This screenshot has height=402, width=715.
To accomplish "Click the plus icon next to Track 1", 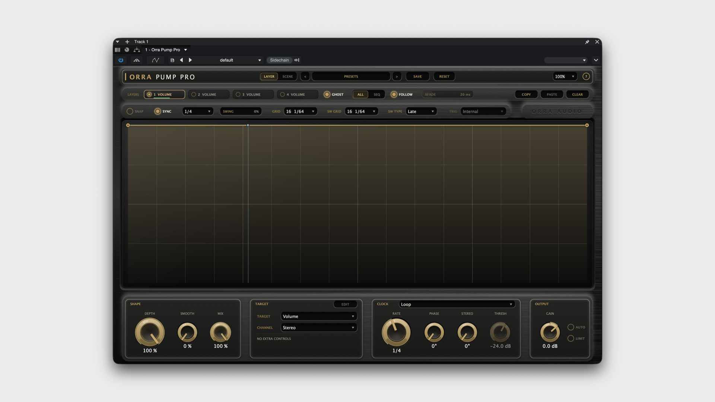I will click(x=127, y=42).
